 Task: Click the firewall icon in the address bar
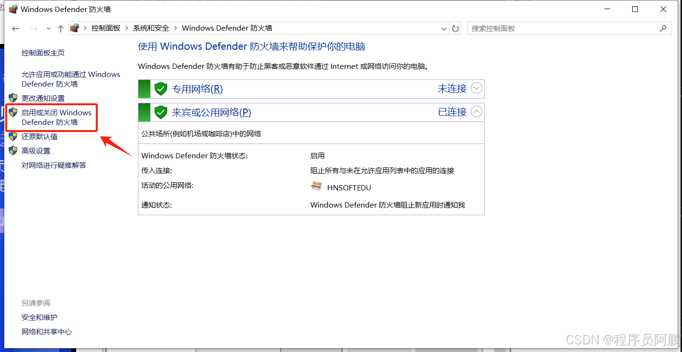click(74, 28)
